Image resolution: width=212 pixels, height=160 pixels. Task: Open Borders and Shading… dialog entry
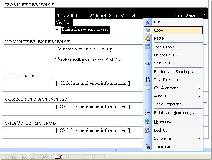point(173,72)
